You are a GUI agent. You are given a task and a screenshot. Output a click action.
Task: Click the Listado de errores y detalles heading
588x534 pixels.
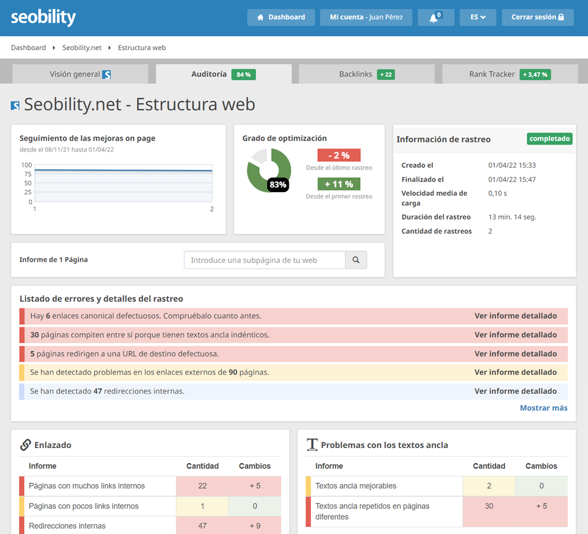[101, 299]
